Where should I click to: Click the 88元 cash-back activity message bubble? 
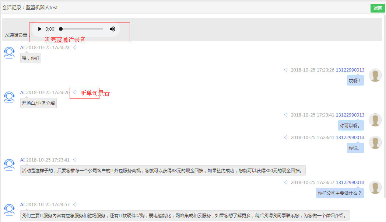163,171
